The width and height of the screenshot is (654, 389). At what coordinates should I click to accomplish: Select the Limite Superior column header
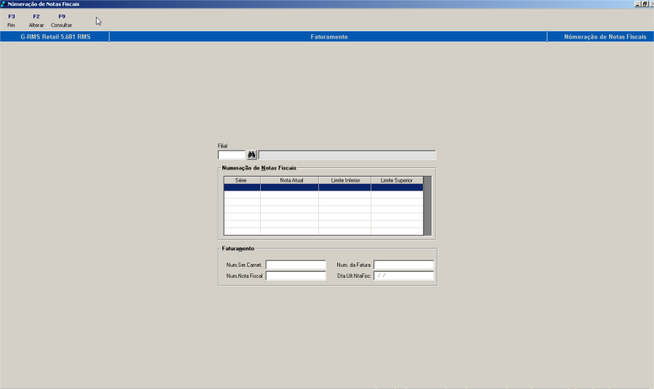(397, 180)
